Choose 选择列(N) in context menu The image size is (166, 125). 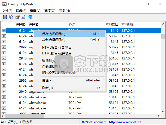(x=69, y=61)
